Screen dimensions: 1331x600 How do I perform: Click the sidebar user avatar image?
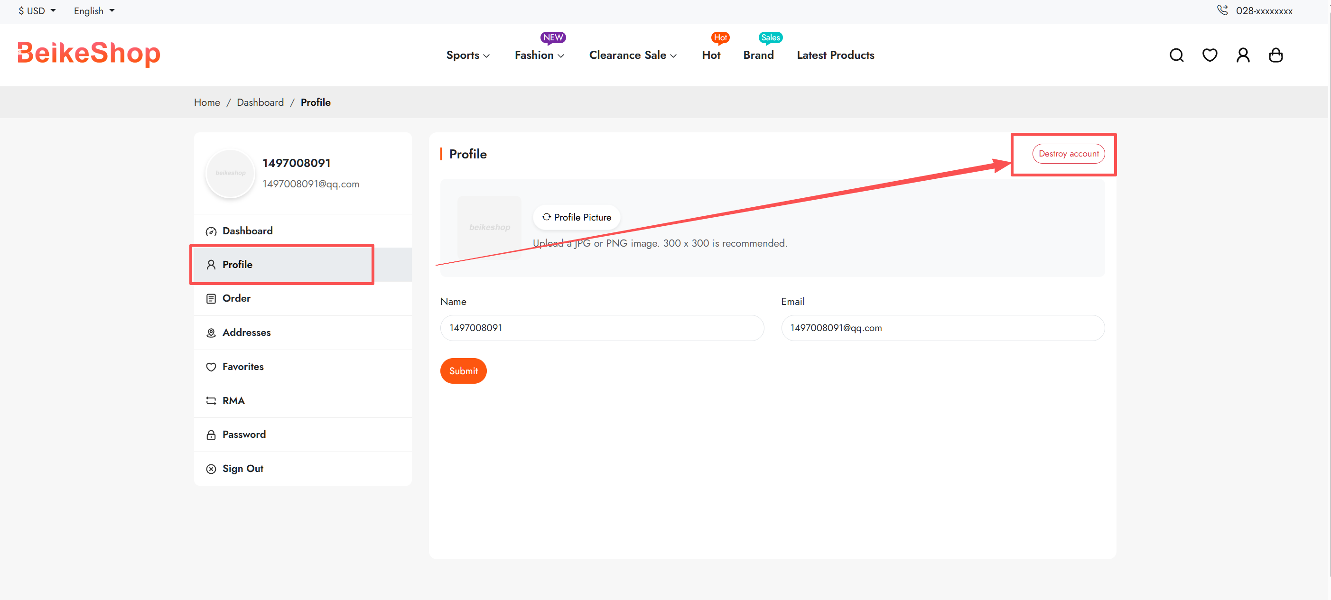click(x=231, y=173)
